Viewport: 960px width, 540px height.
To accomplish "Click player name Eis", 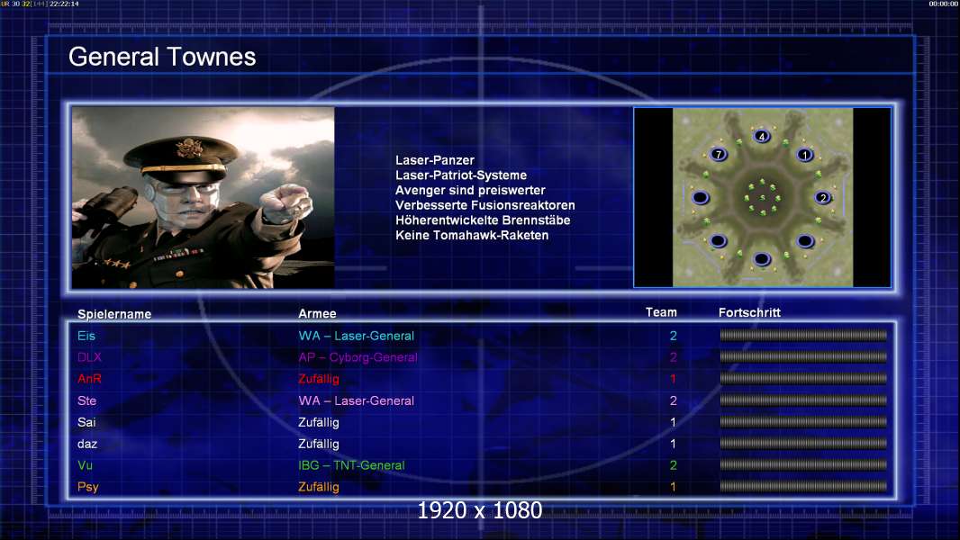I will coord(86,336).
